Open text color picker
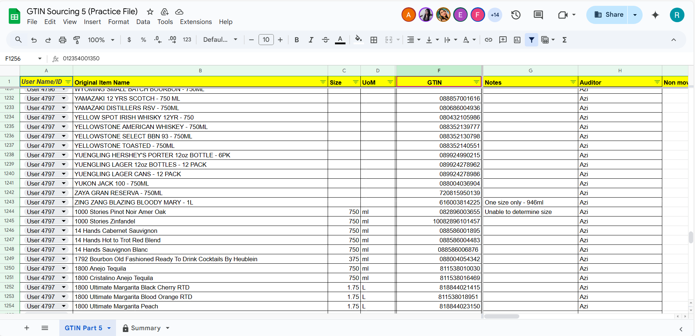This screenshot has width=695, height=336. (340, 40)
